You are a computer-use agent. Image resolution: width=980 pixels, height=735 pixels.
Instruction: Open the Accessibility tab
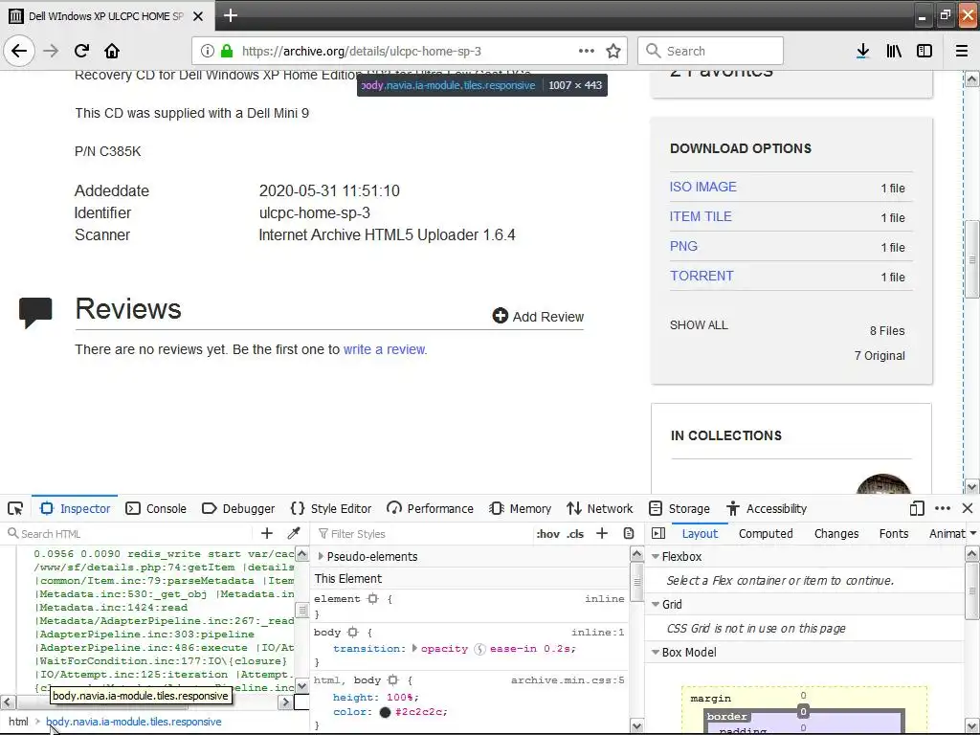[767, 508]
